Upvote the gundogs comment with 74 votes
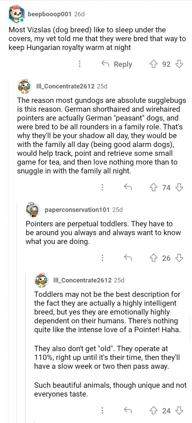This screenshot has width=192, height=423. (153, 187)
